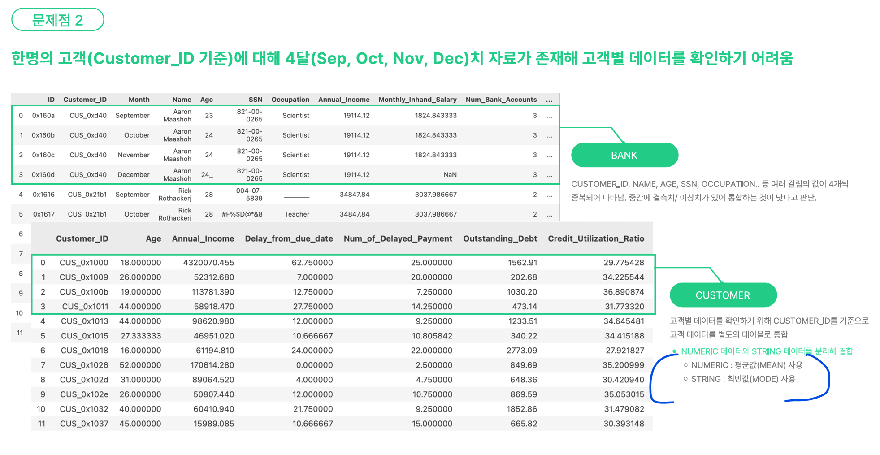Click outstanding debt value 2773.09
This screenshot has height=455, width=880.
pos(522,351)
